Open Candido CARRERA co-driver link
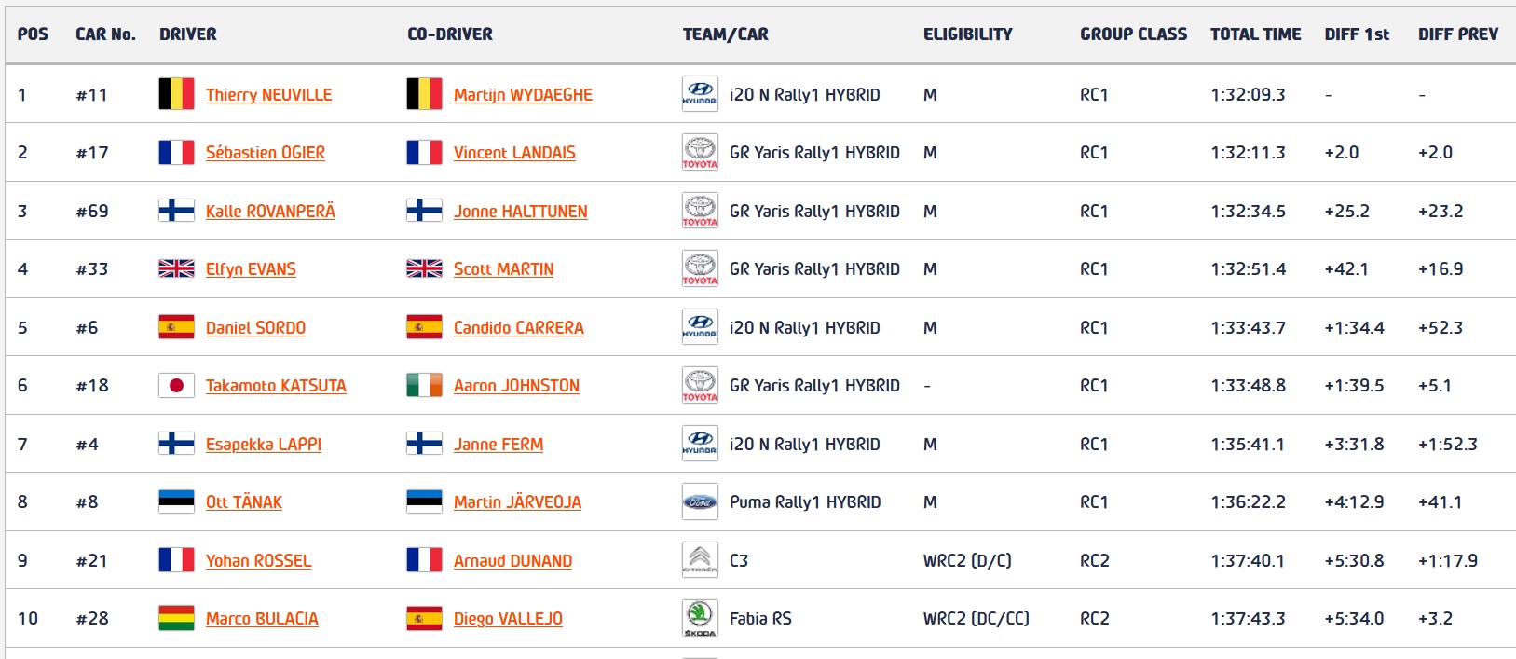This screenshot has width=1516, height=659. tap(518, 328)
